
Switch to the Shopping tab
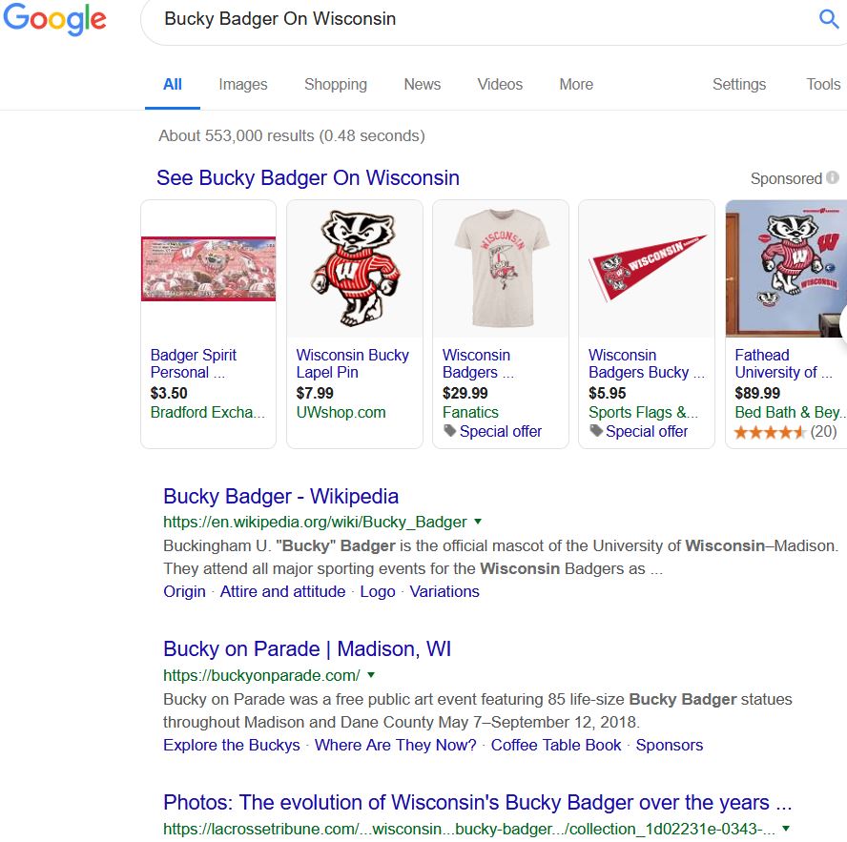click(336, 84)
